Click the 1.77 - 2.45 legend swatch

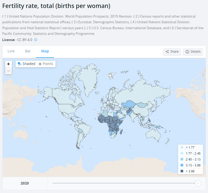tap(182, 154)
